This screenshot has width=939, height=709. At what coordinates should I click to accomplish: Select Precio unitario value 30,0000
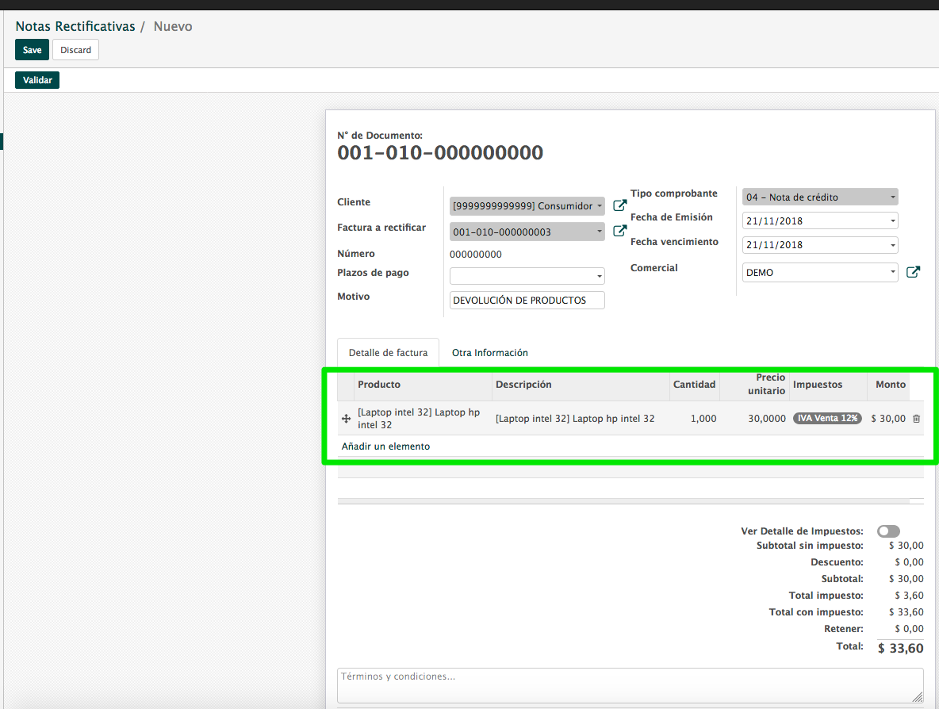[x=767, y=419]
